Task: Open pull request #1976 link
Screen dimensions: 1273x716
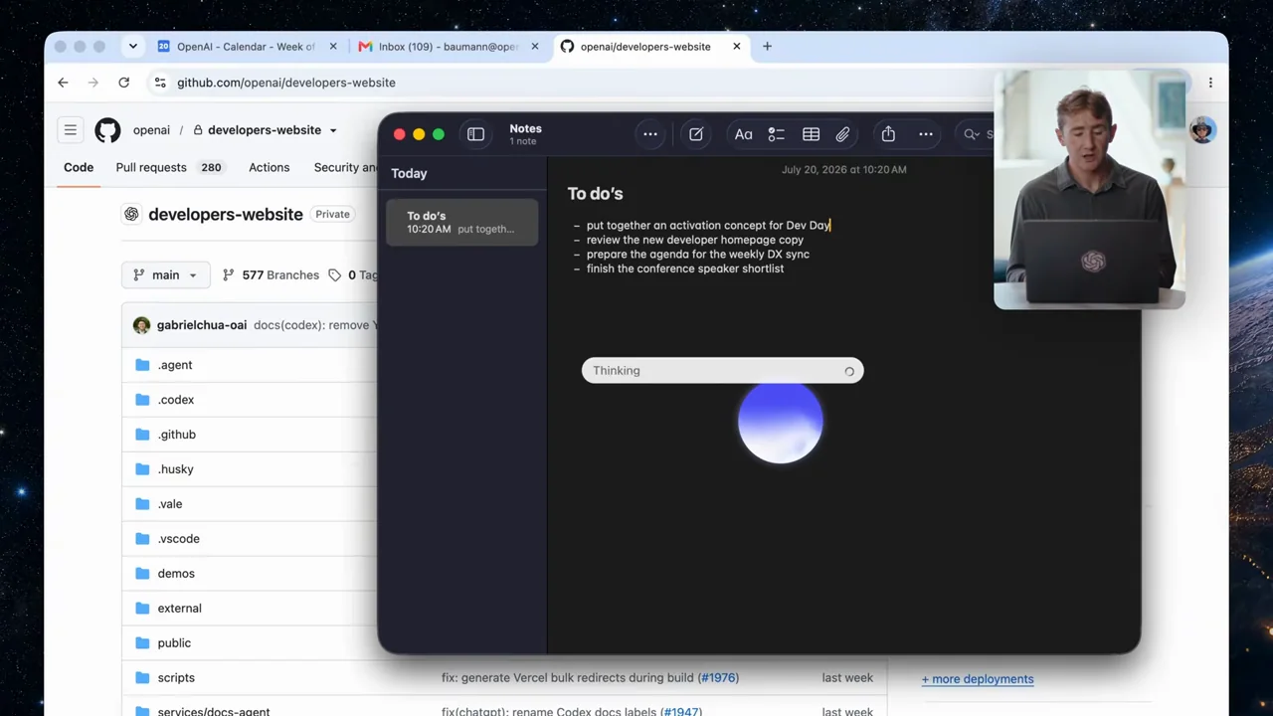Action: point(718,678)
